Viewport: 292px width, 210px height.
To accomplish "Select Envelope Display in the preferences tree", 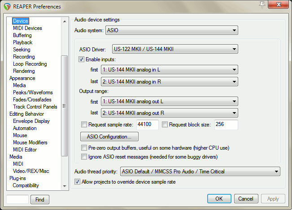I will (x=31, y=121).
